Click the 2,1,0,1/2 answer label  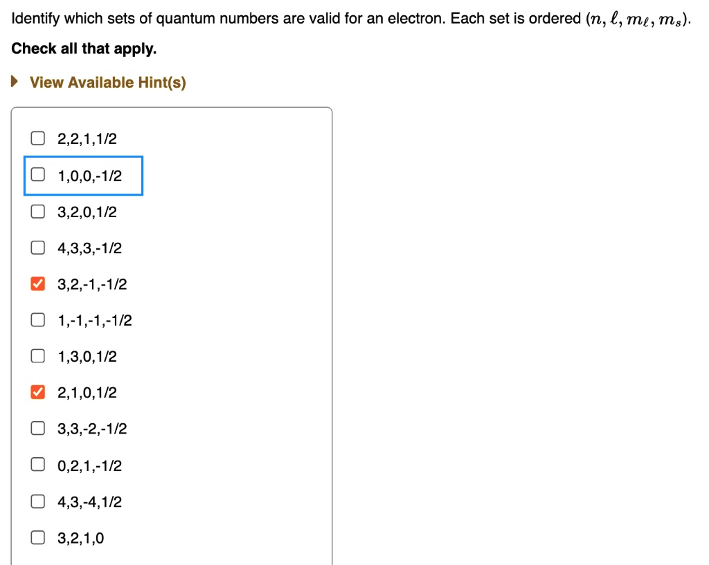(x=87, y=393)
